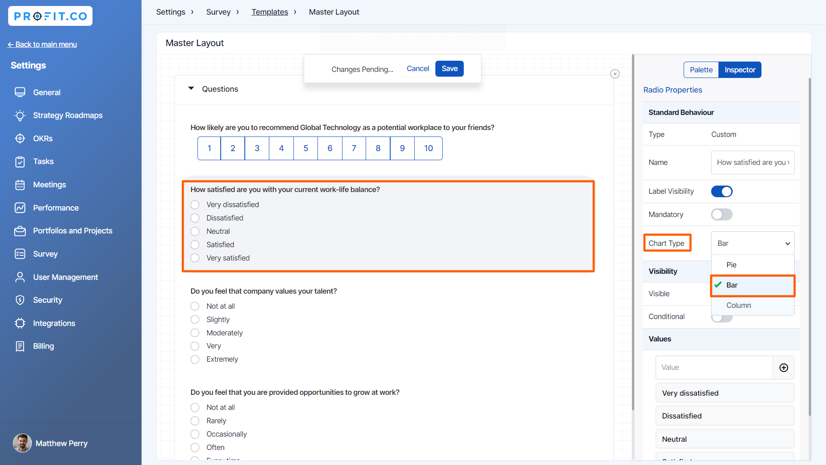Toggle Label Visibility switch off
The height and width of the screenshot is (465, 826).
click(721, 192)
